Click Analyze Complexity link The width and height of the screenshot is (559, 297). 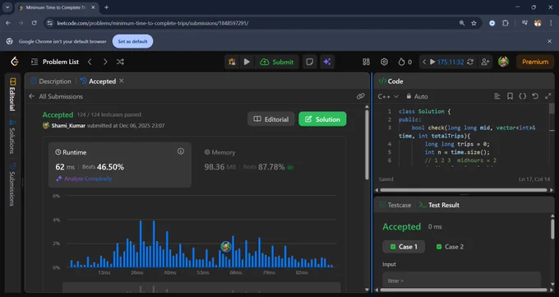pos(84,179)
